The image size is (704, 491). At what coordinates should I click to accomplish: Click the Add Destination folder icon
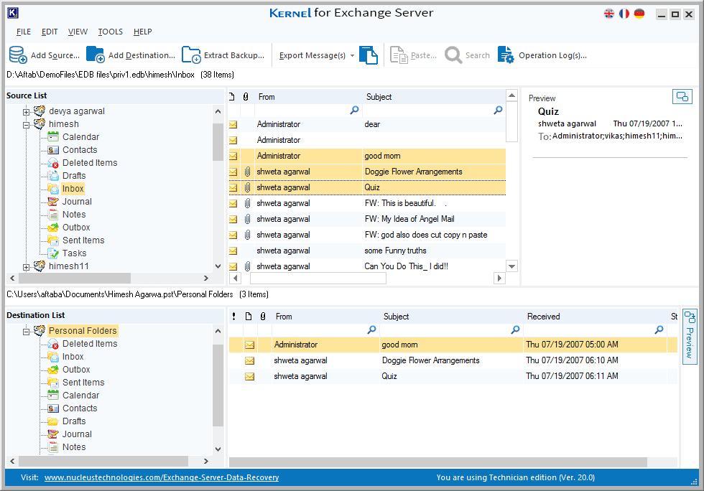click(95, 55)
